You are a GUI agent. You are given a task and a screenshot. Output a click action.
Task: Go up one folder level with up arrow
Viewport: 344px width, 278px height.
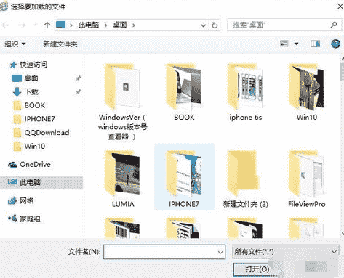click(47, 25)
